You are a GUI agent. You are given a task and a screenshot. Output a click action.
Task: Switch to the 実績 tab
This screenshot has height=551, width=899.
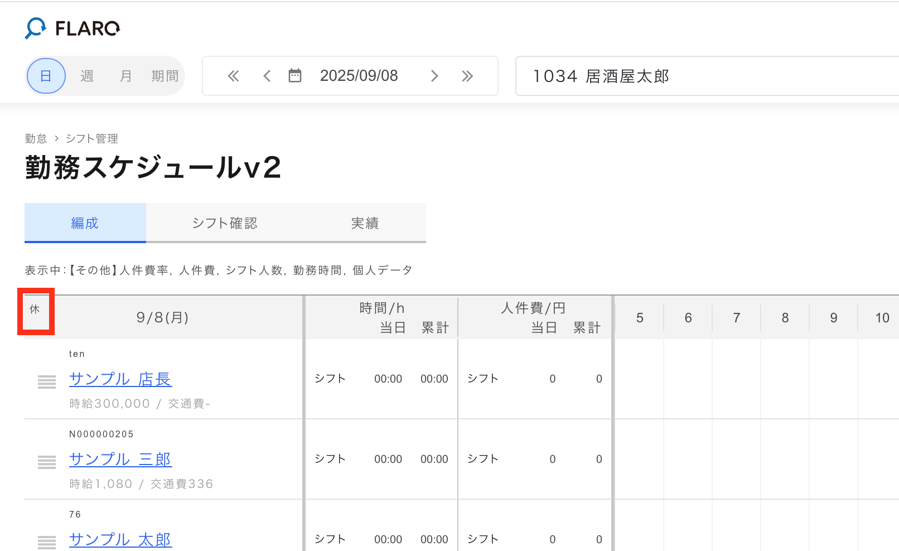pyautogui.click(x=365, y=223)
